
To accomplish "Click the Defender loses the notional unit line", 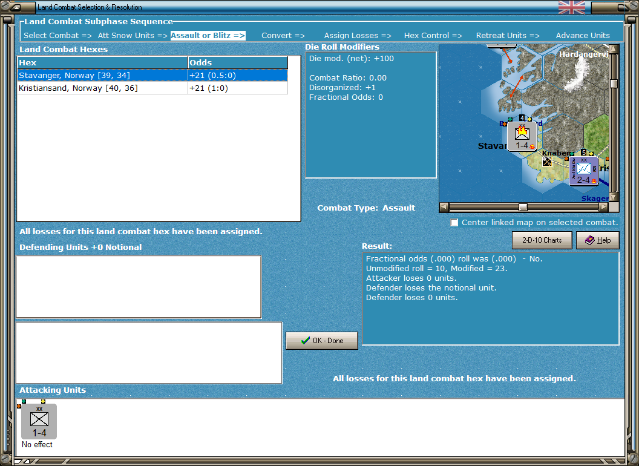I will pos(431,288).
